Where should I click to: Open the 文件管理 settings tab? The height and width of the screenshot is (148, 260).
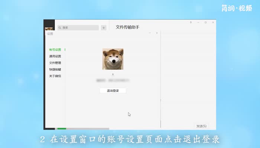point(55,63)
